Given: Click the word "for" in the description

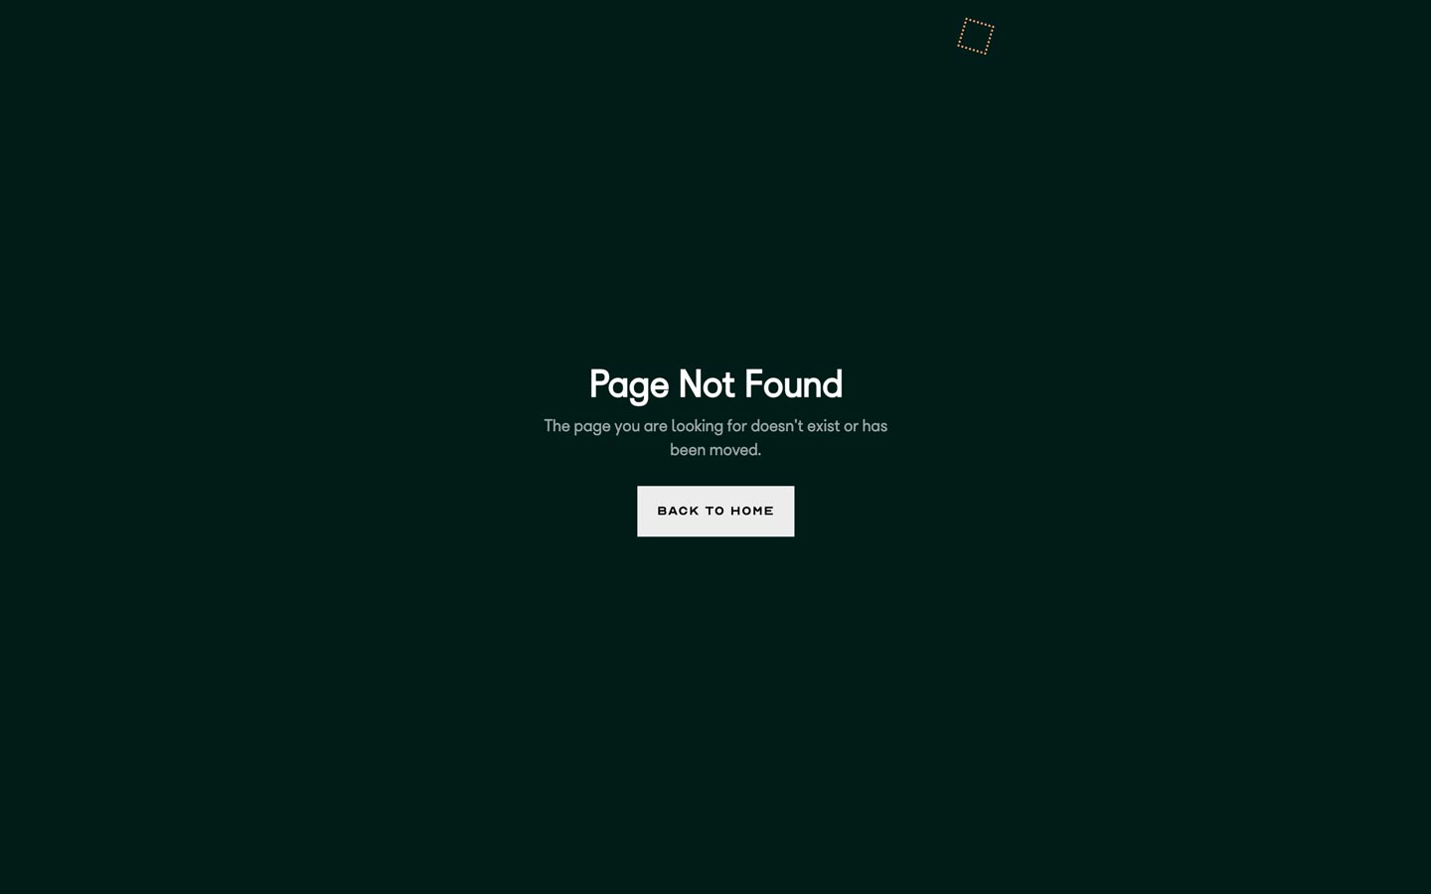Looking at the screenshot, I should click(x=736, y=425).
